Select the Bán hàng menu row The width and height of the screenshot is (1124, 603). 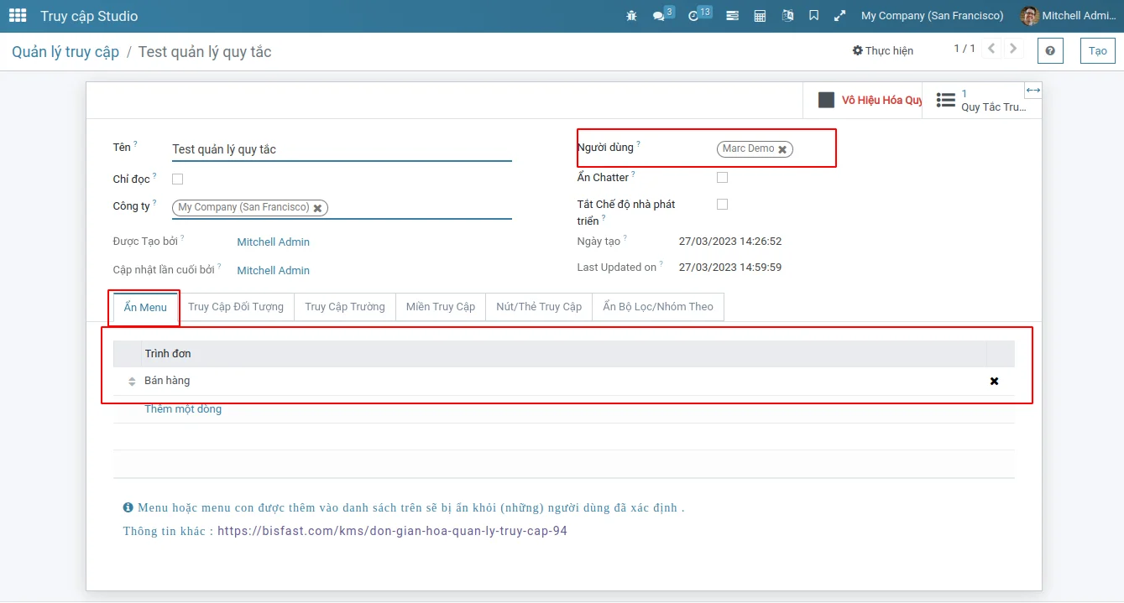(564, 381)
